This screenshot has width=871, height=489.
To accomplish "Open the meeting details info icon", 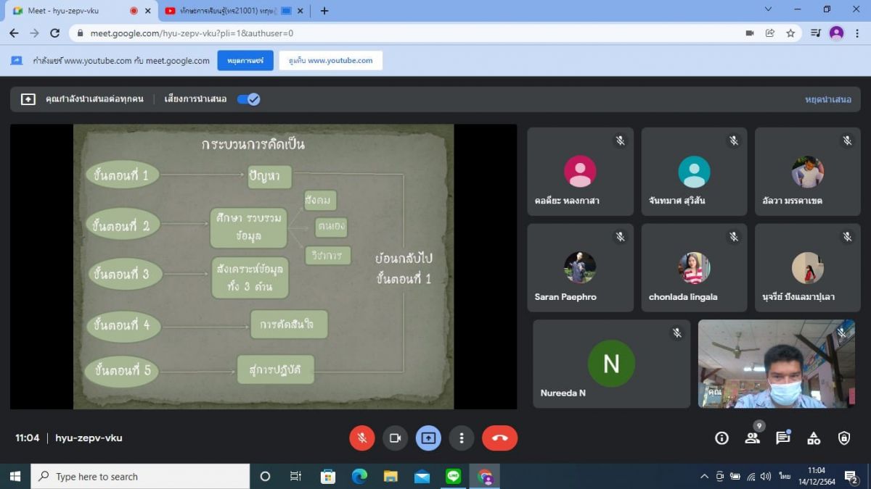I will click(x=721, y=438).
